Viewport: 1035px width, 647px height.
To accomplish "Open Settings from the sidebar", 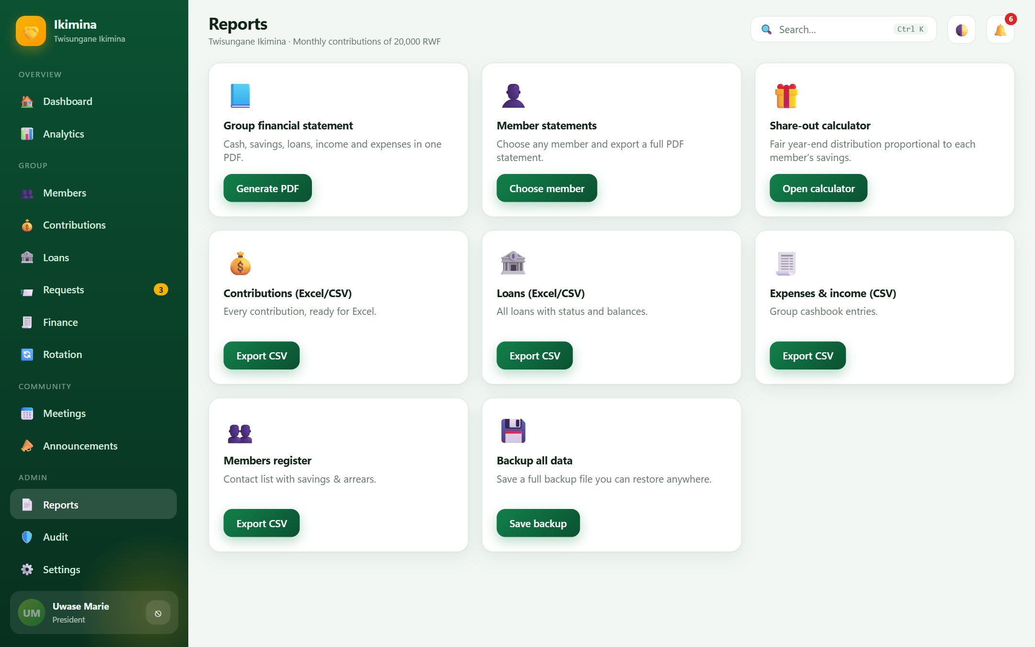I will click(93, 569).
